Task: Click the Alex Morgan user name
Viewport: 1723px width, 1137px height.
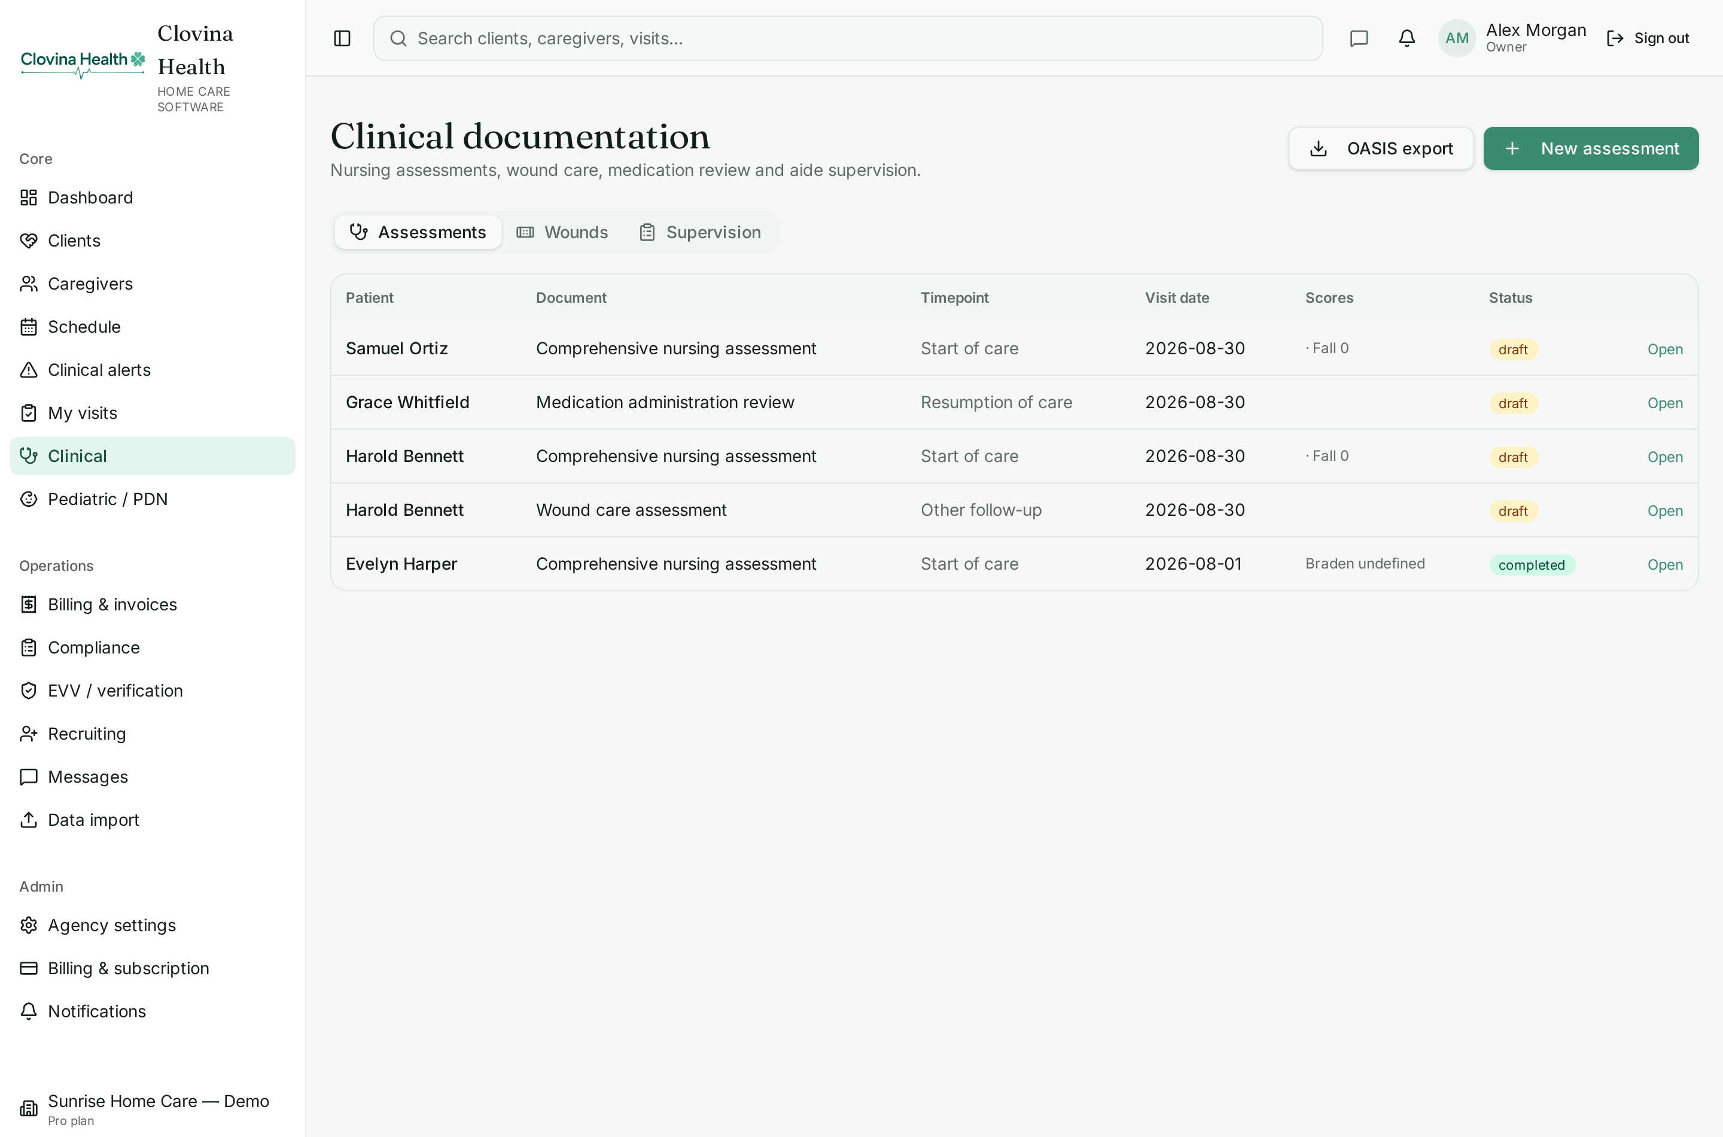Action: (x=1535, y=31)
